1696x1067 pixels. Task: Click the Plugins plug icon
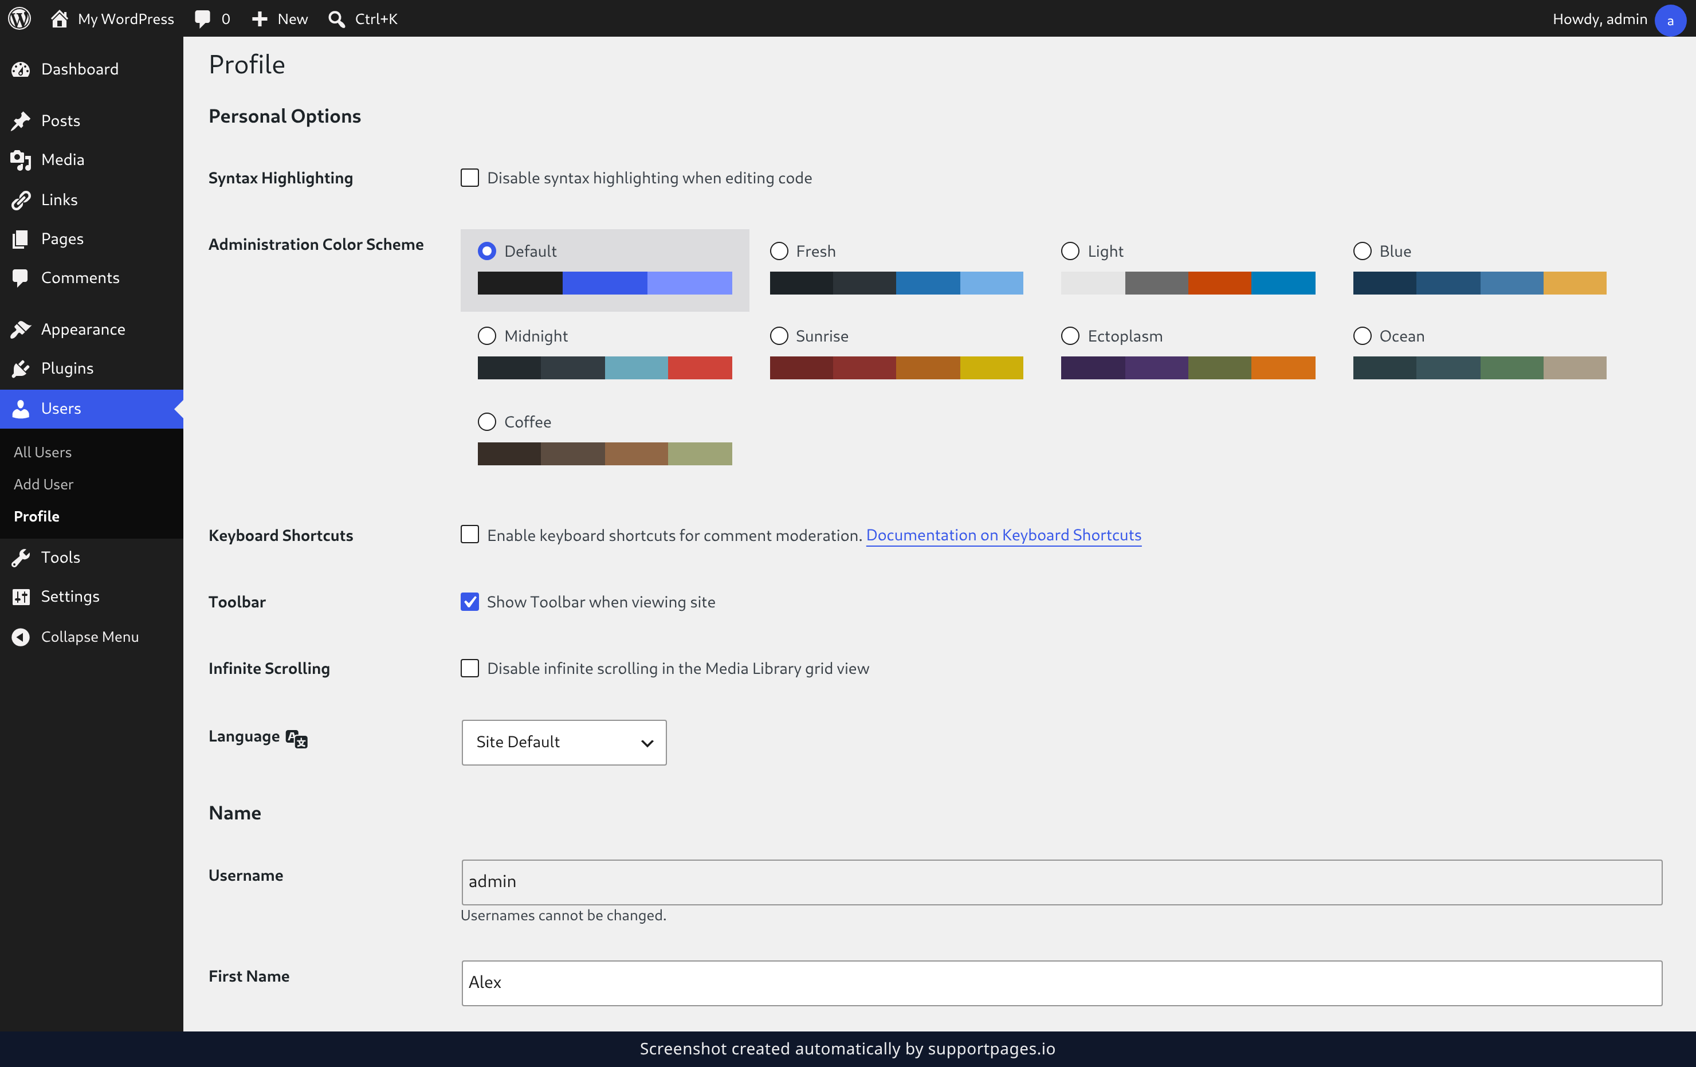coord(21,368)
